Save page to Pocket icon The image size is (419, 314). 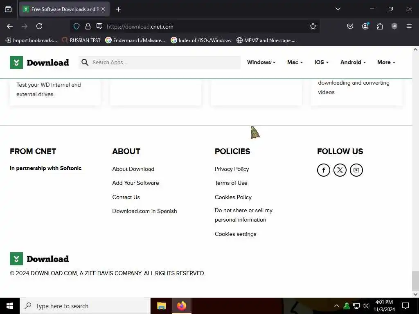(350, 26)
